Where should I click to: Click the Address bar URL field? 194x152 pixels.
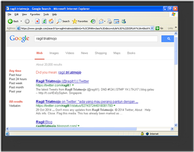(85, 28)
